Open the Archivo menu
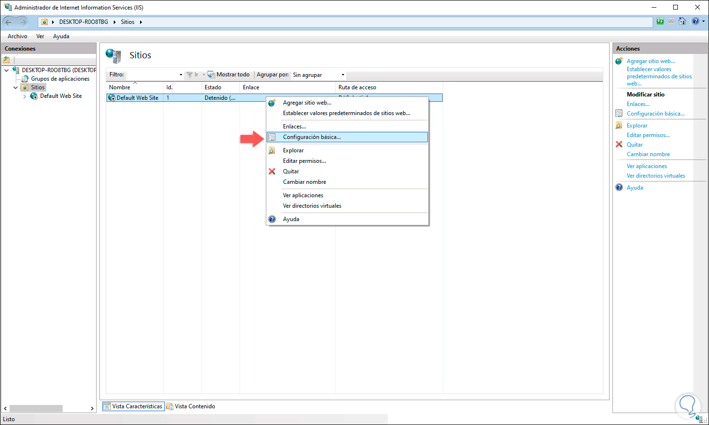The image size is (709, 425). (18, 36)
